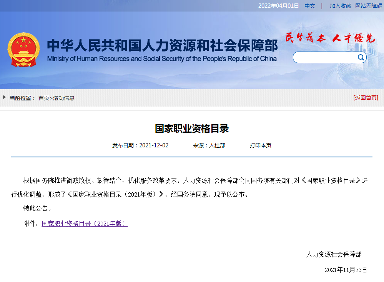The height and width of the screenshot is (282, 384).
Task: Switch language via 中文 link
Action: coord(310,6)
